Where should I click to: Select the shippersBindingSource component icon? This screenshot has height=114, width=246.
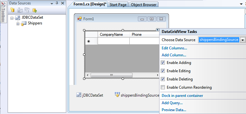coord(117,95)
